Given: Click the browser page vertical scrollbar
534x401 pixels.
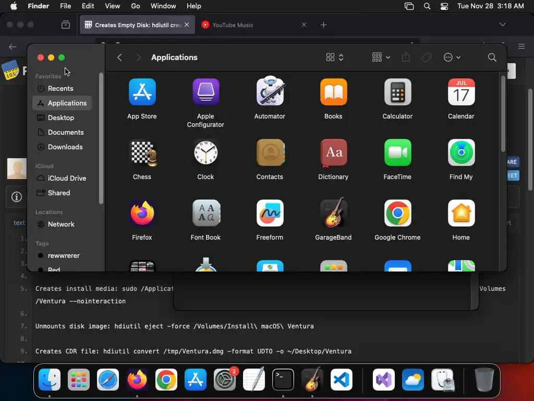Looking at the screenshot, I should click(x=530, y=140).
